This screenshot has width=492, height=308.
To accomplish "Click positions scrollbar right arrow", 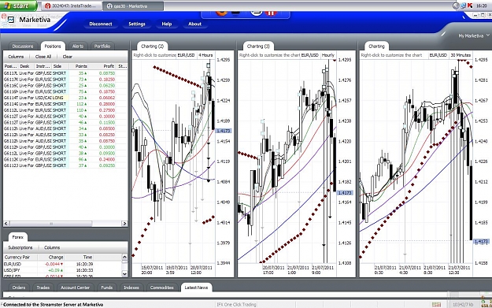I will pos(124,224).
